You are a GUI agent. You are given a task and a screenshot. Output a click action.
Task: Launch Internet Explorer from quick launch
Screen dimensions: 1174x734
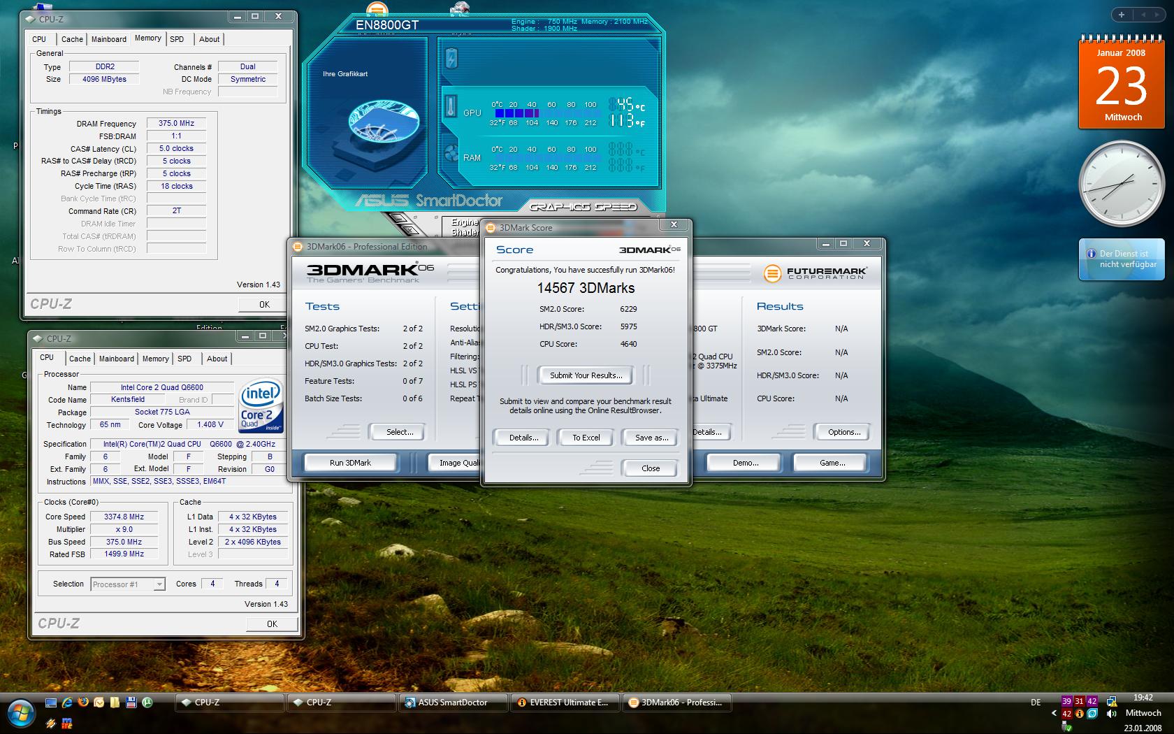click(67, 703)
